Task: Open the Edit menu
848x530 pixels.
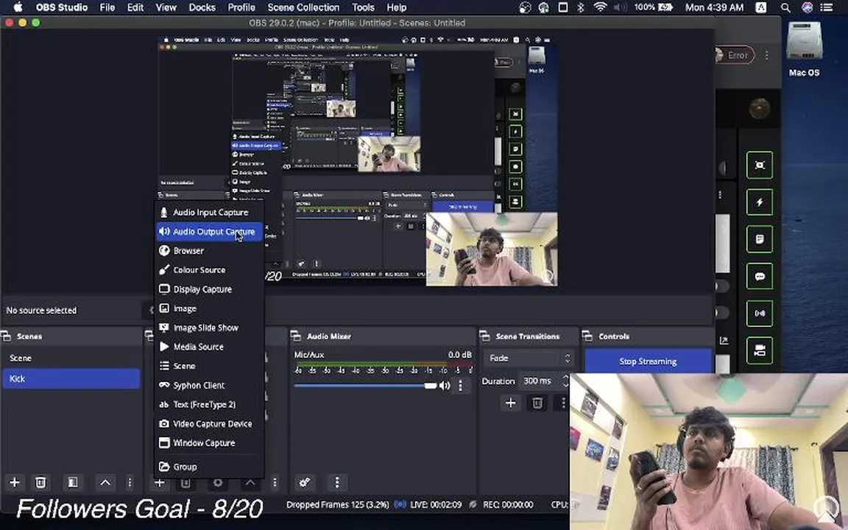Action: (135, 7)
